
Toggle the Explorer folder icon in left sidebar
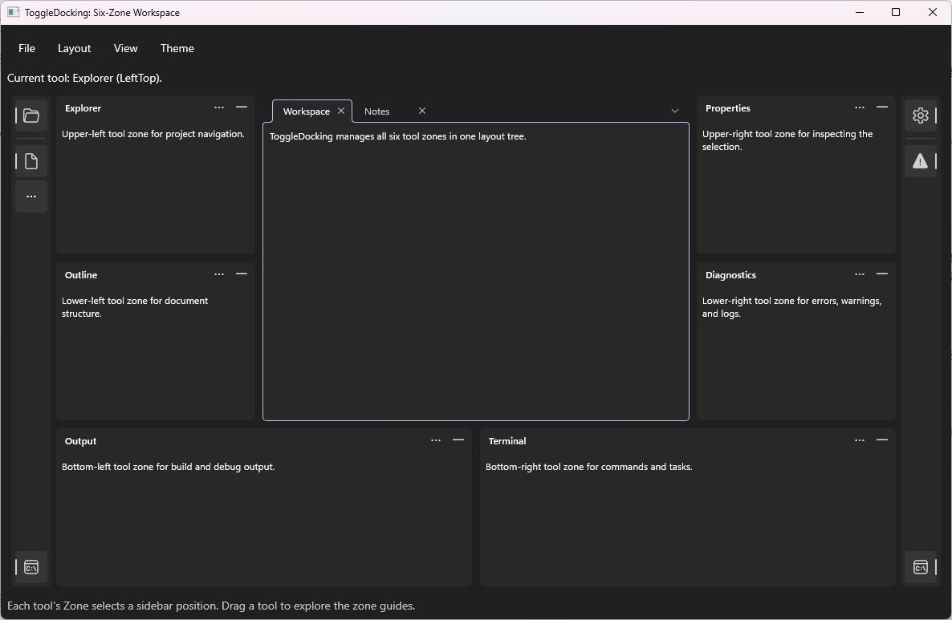[31, 115]
